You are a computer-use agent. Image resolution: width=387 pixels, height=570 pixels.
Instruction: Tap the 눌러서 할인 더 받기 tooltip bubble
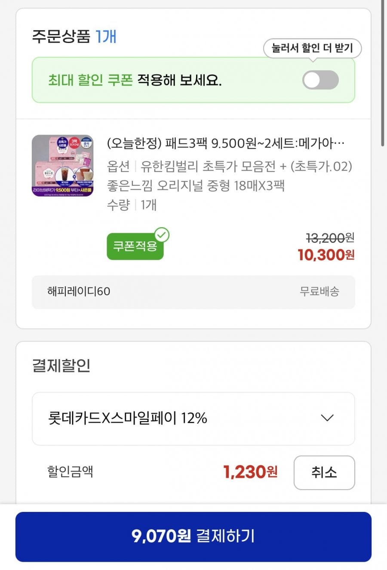312,48
